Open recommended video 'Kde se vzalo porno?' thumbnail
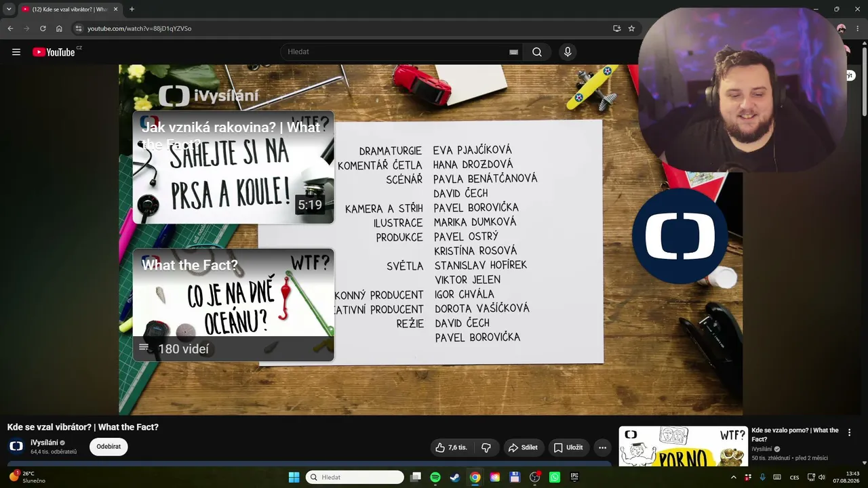868x488 pixels. tap(683, 446)
